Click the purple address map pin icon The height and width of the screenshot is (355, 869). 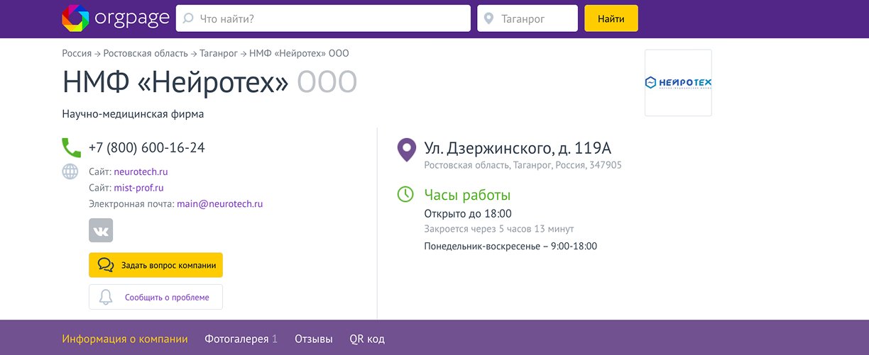405,150
